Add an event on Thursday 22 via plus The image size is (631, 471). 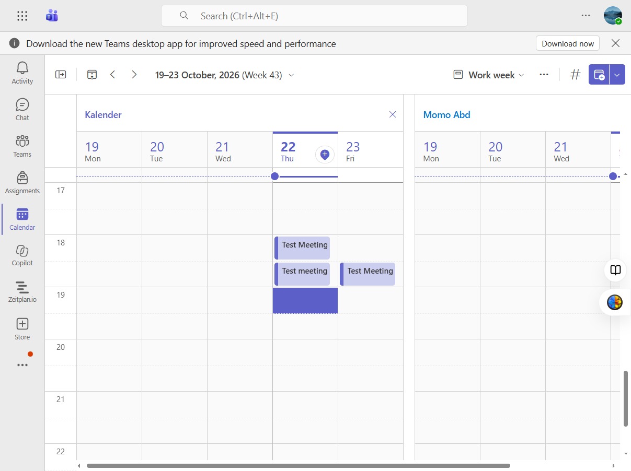point(325,154)
